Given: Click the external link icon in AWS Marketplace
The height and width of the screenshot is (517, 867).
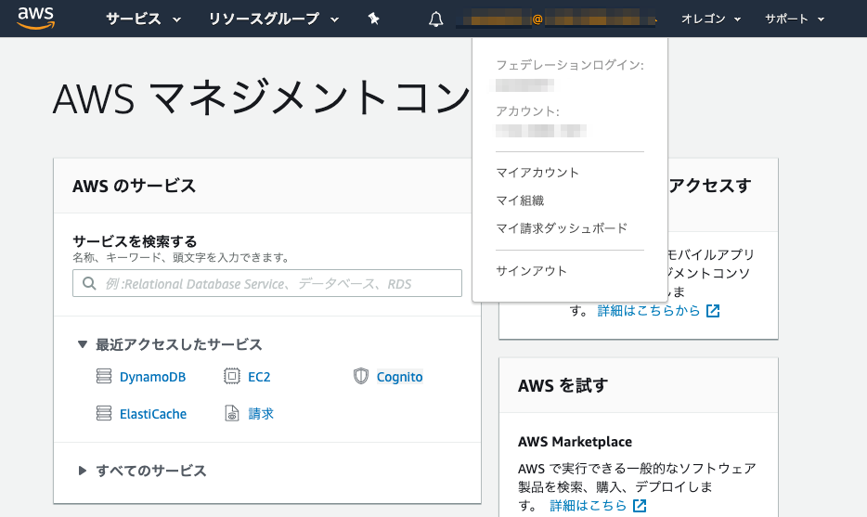Looking at the screenshot, I should 640,505.
